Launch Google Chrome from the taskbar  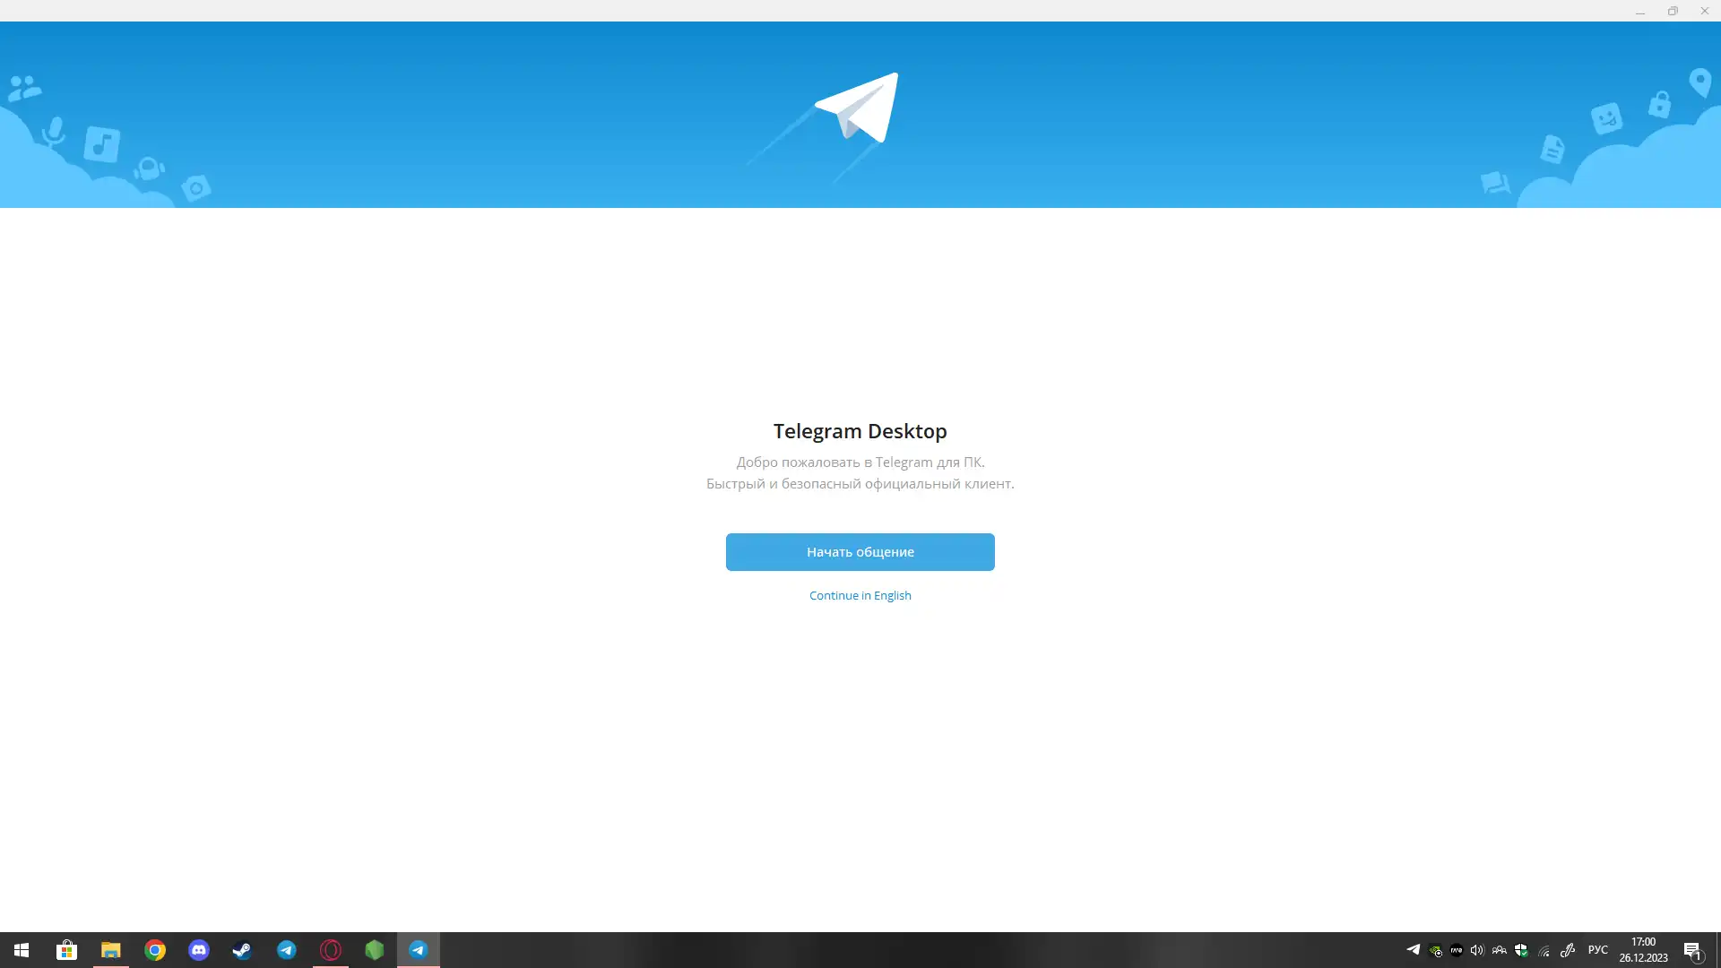click(154, 950)
